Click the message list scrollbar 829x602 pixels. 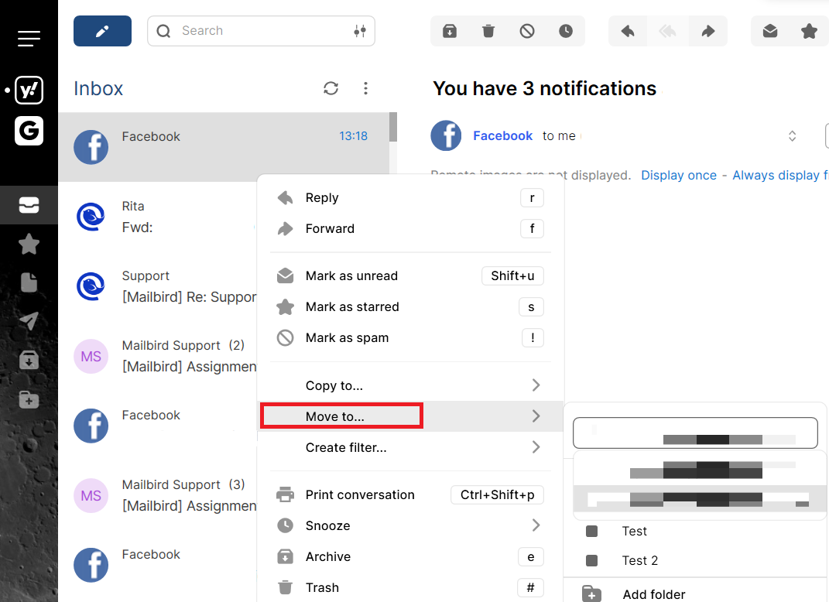pyautogui.click(x=393, y=127)
